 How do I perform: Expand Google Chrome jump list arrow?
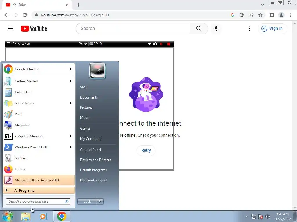(x=71, y=69)
